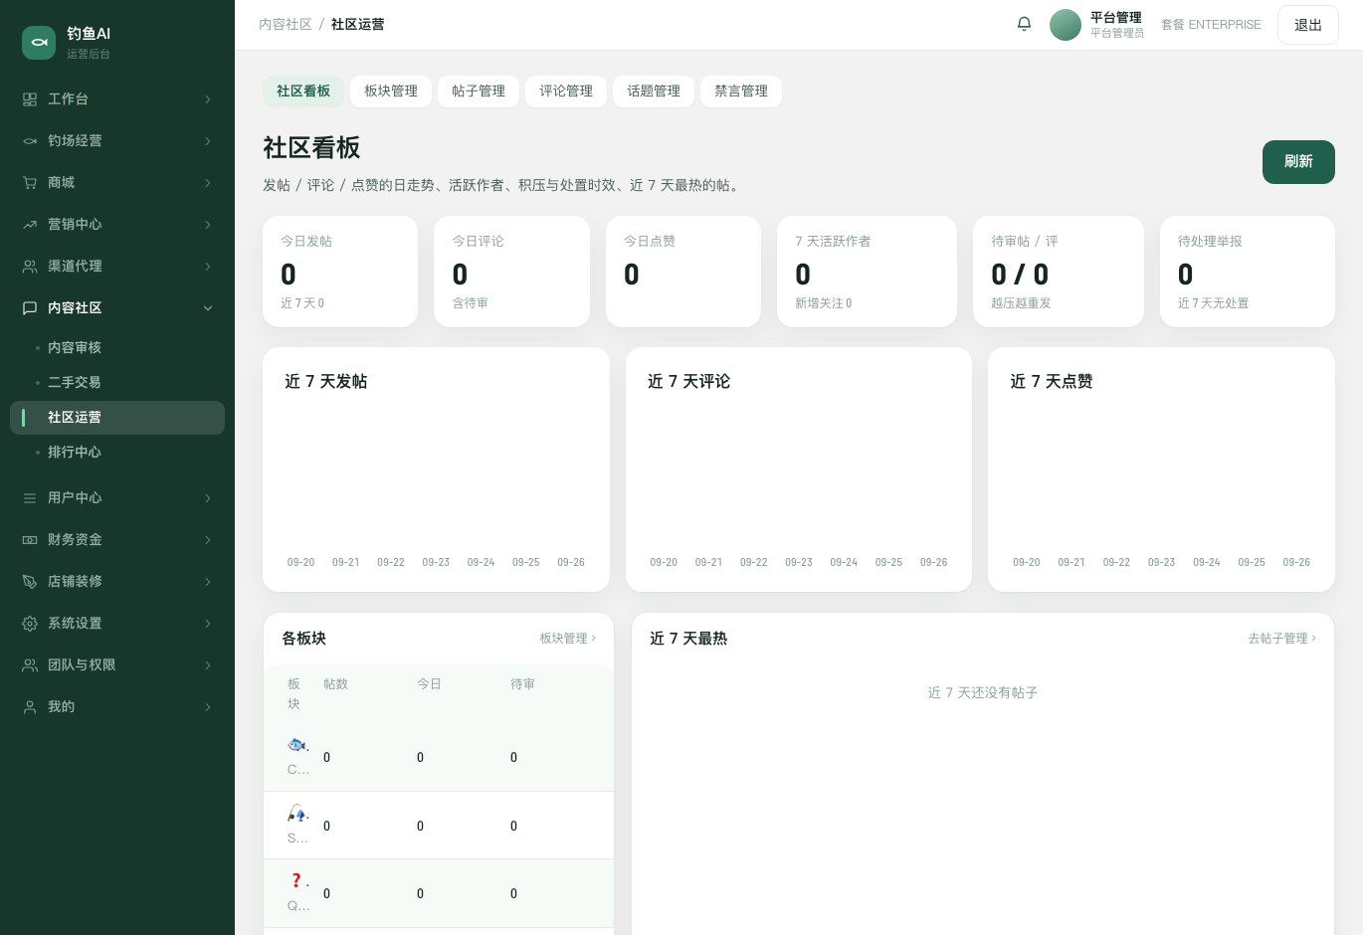Click the 工作台 dashboard icon
Screen dimensions: 1363x935
click(x=30, y=99)
